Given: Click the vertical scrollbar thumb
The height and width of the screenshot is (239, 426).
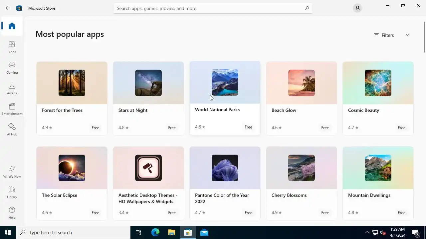Looking at the screenshot, I should click(x=424, y=37).
